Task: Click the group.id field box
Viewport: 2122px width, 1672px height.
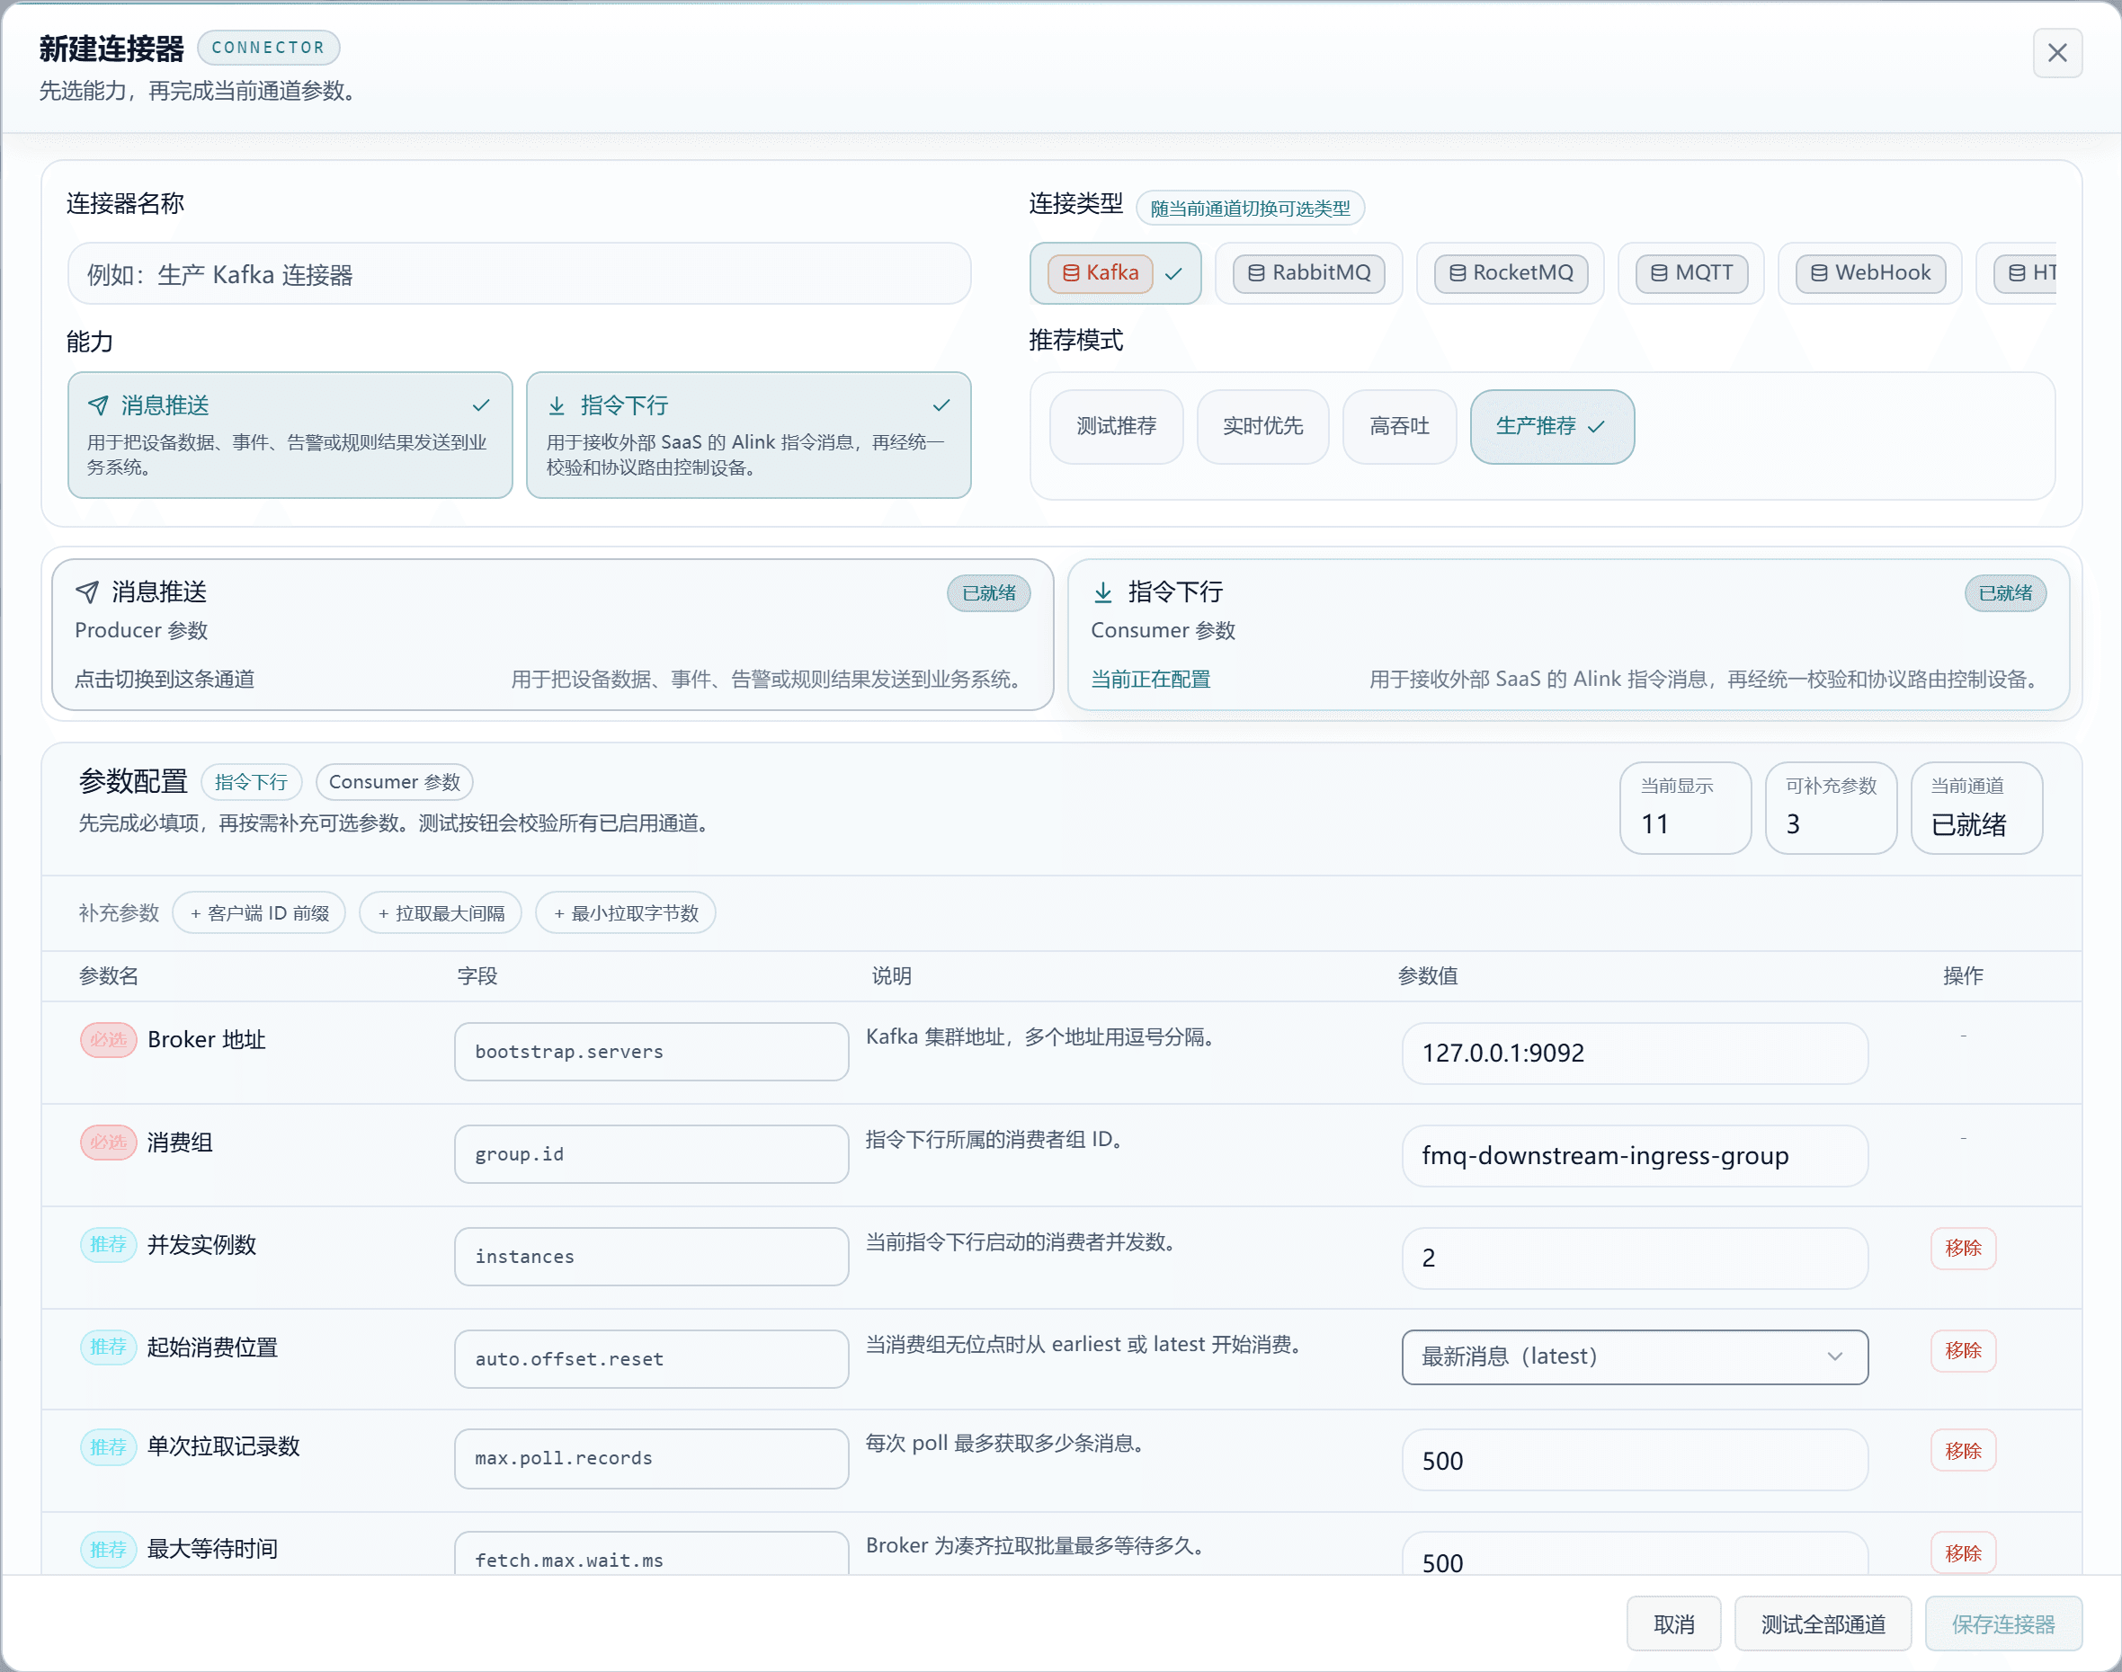Action: [x=651, y=1154]
